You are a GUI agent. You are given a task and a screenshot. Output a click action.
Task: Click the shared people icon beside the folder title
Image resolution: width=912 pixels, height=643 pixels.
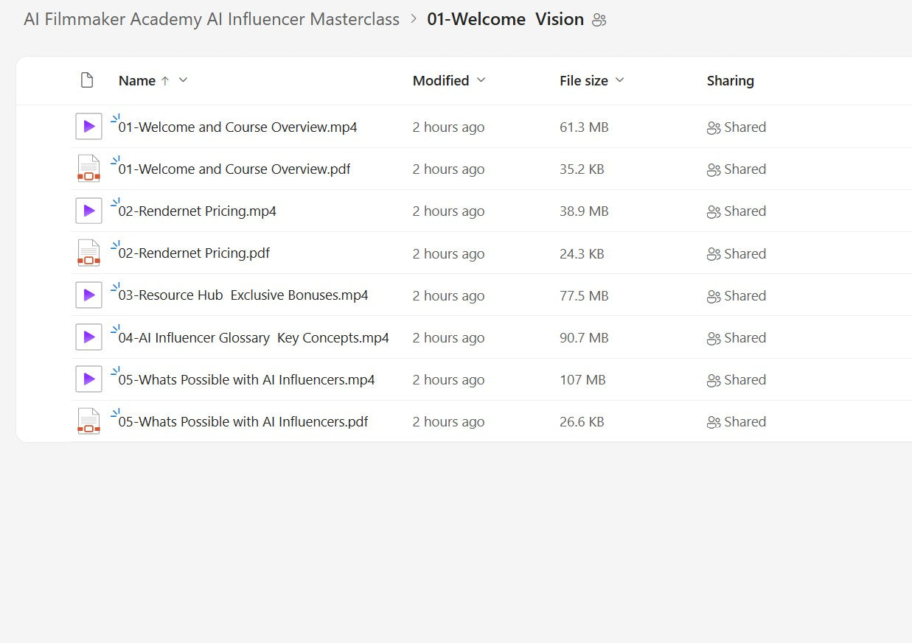(x=599, y=21)
